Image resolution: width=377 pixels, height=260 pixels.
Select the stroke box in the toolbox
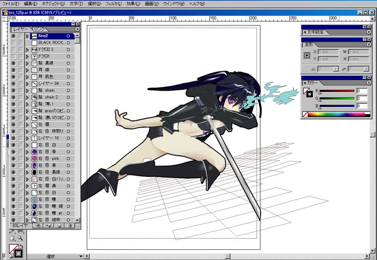coord(18,253)
